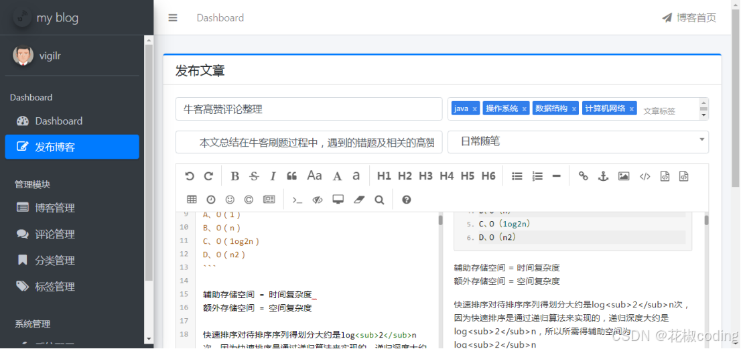Insert an unordered bullet list
741x349 pixels.
(517, 176)
